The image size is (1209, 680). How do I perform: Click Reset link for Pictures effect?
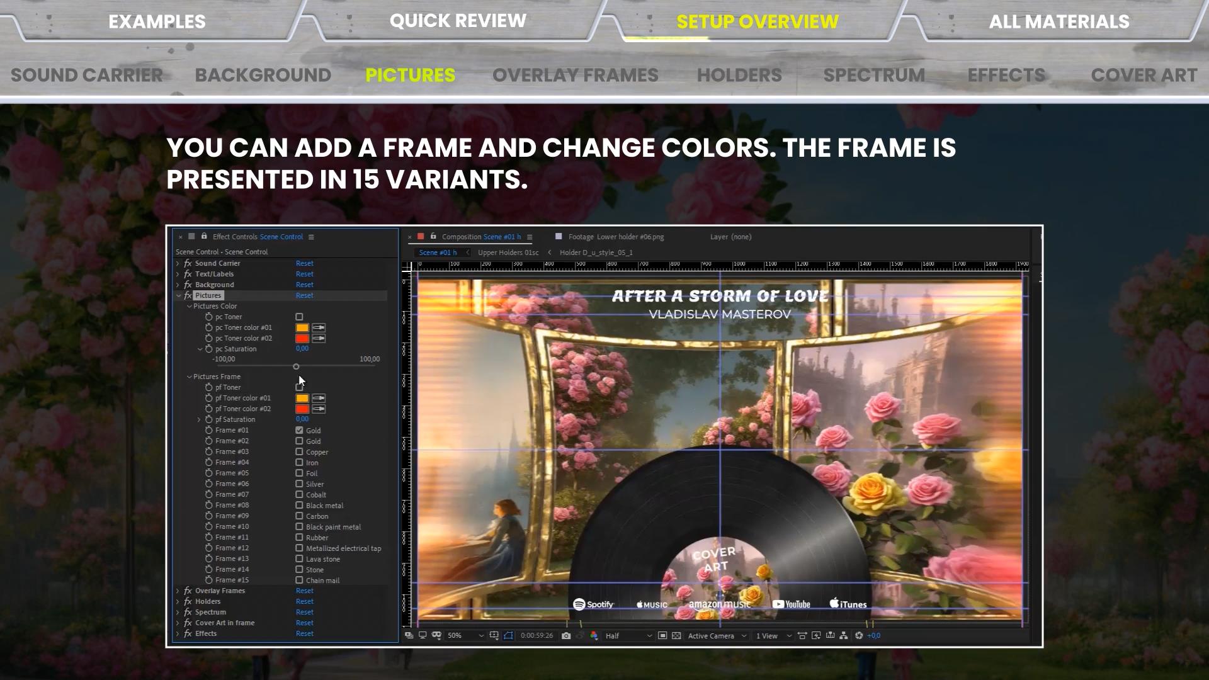[x=305, y=295]
